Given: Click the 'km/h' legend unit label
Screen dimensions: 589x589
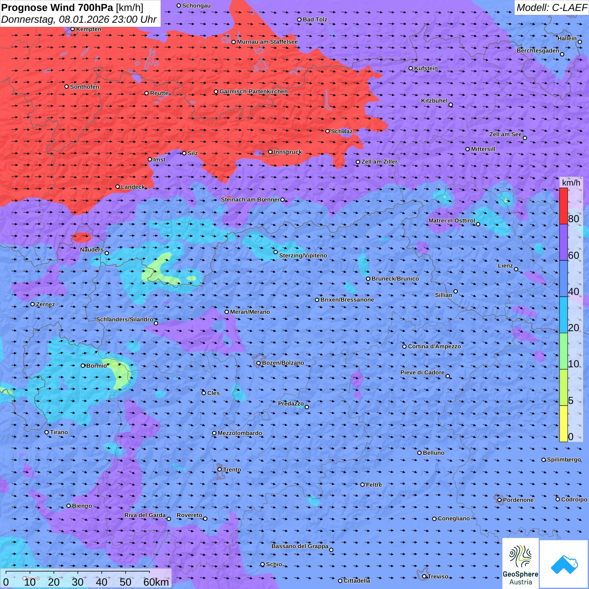Looking at the screenshot, I should tap(571, 183).
